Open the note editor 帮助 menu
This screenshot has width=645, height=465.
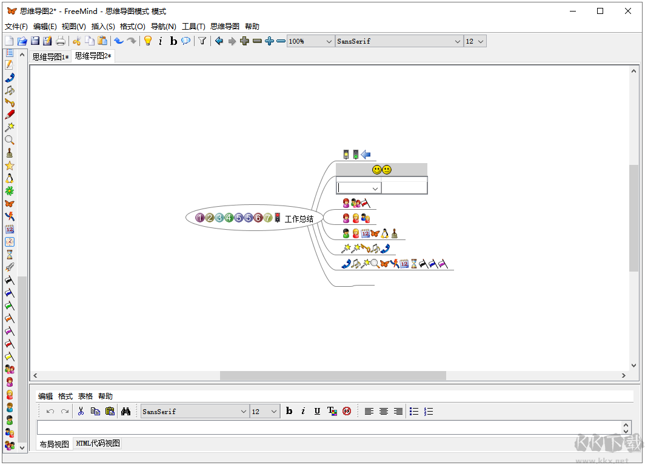click(x=105, y=396)
